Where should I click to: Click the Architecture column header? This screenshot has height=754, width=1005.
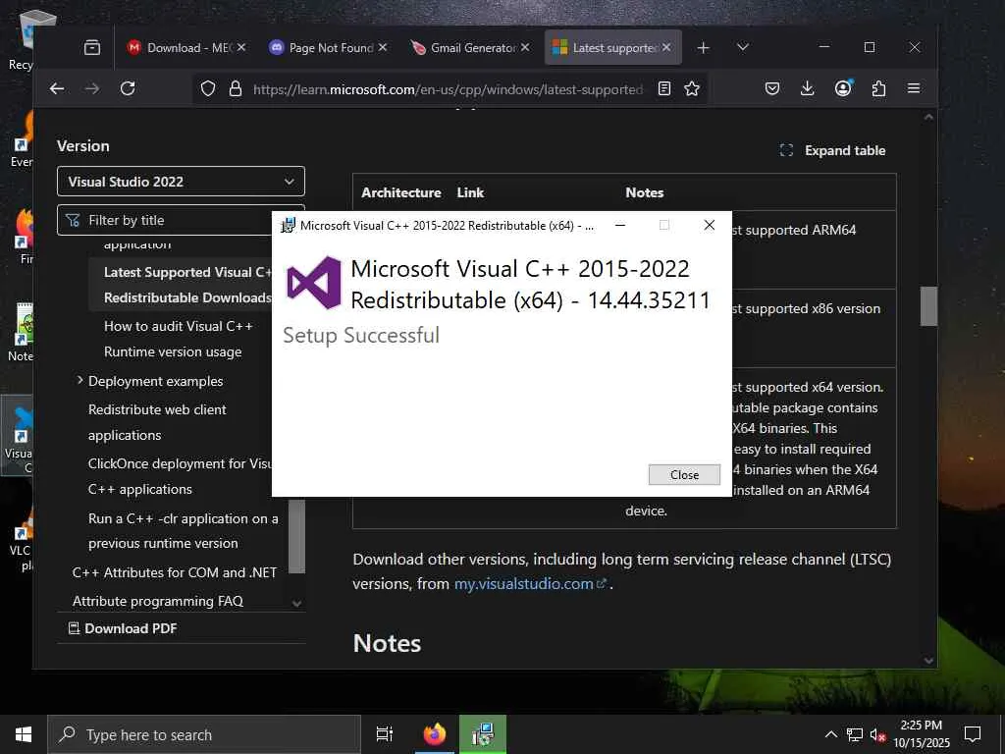pos(401,192)
